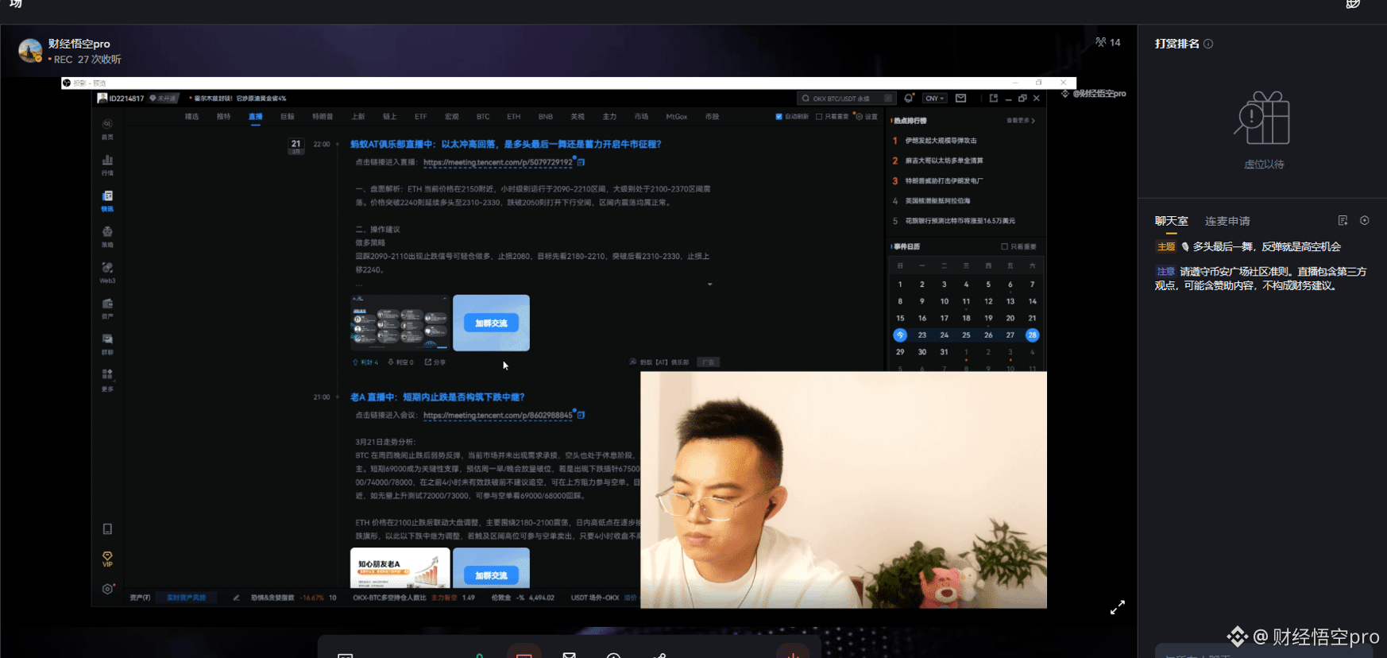The image size is (1387, 658).
Task: Open sidebar settings hexagon icon
Action: coord(107,589)
